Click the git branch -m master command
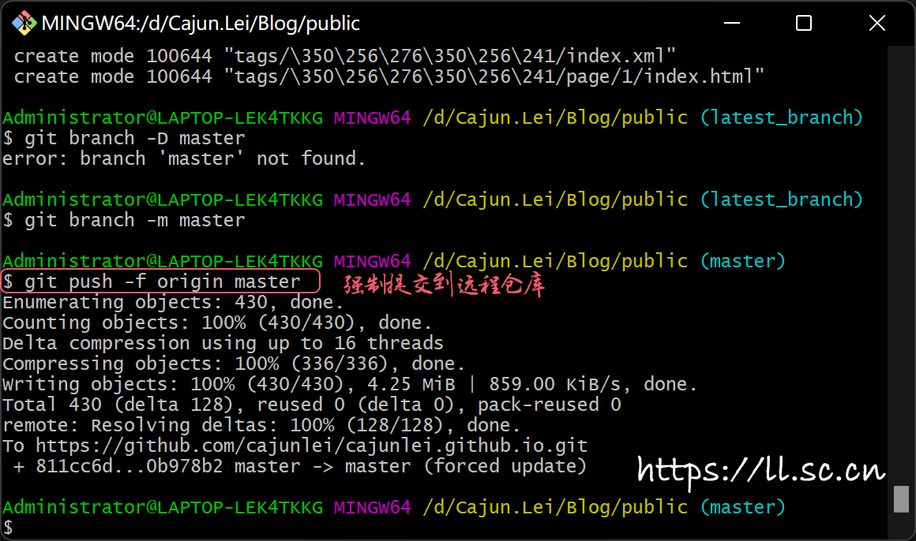The width and height of the screenshot is (916, 541). tap(134, 220)
